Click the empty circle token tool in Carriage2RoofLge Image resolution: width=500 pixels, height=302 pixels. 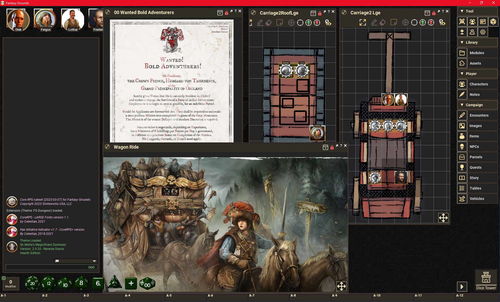pyautogui.click(x=300, y=23)
